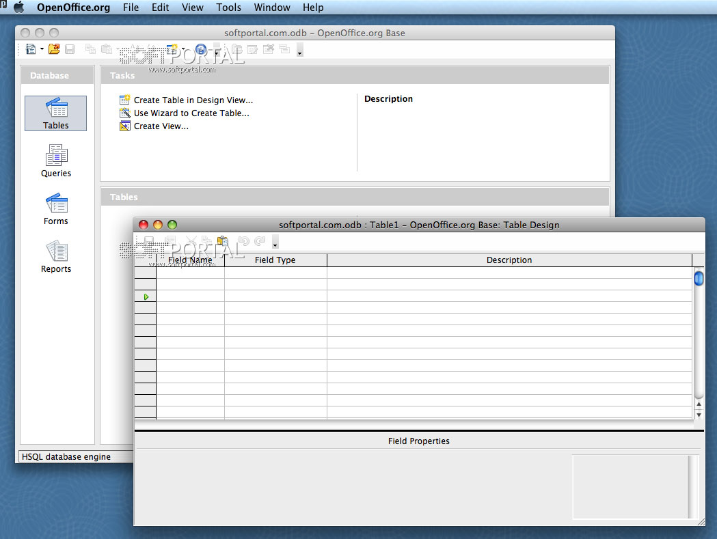Screen dimensions: 717x539
Task: Select Forms in the Database pane
Action: tap(56, 209)
